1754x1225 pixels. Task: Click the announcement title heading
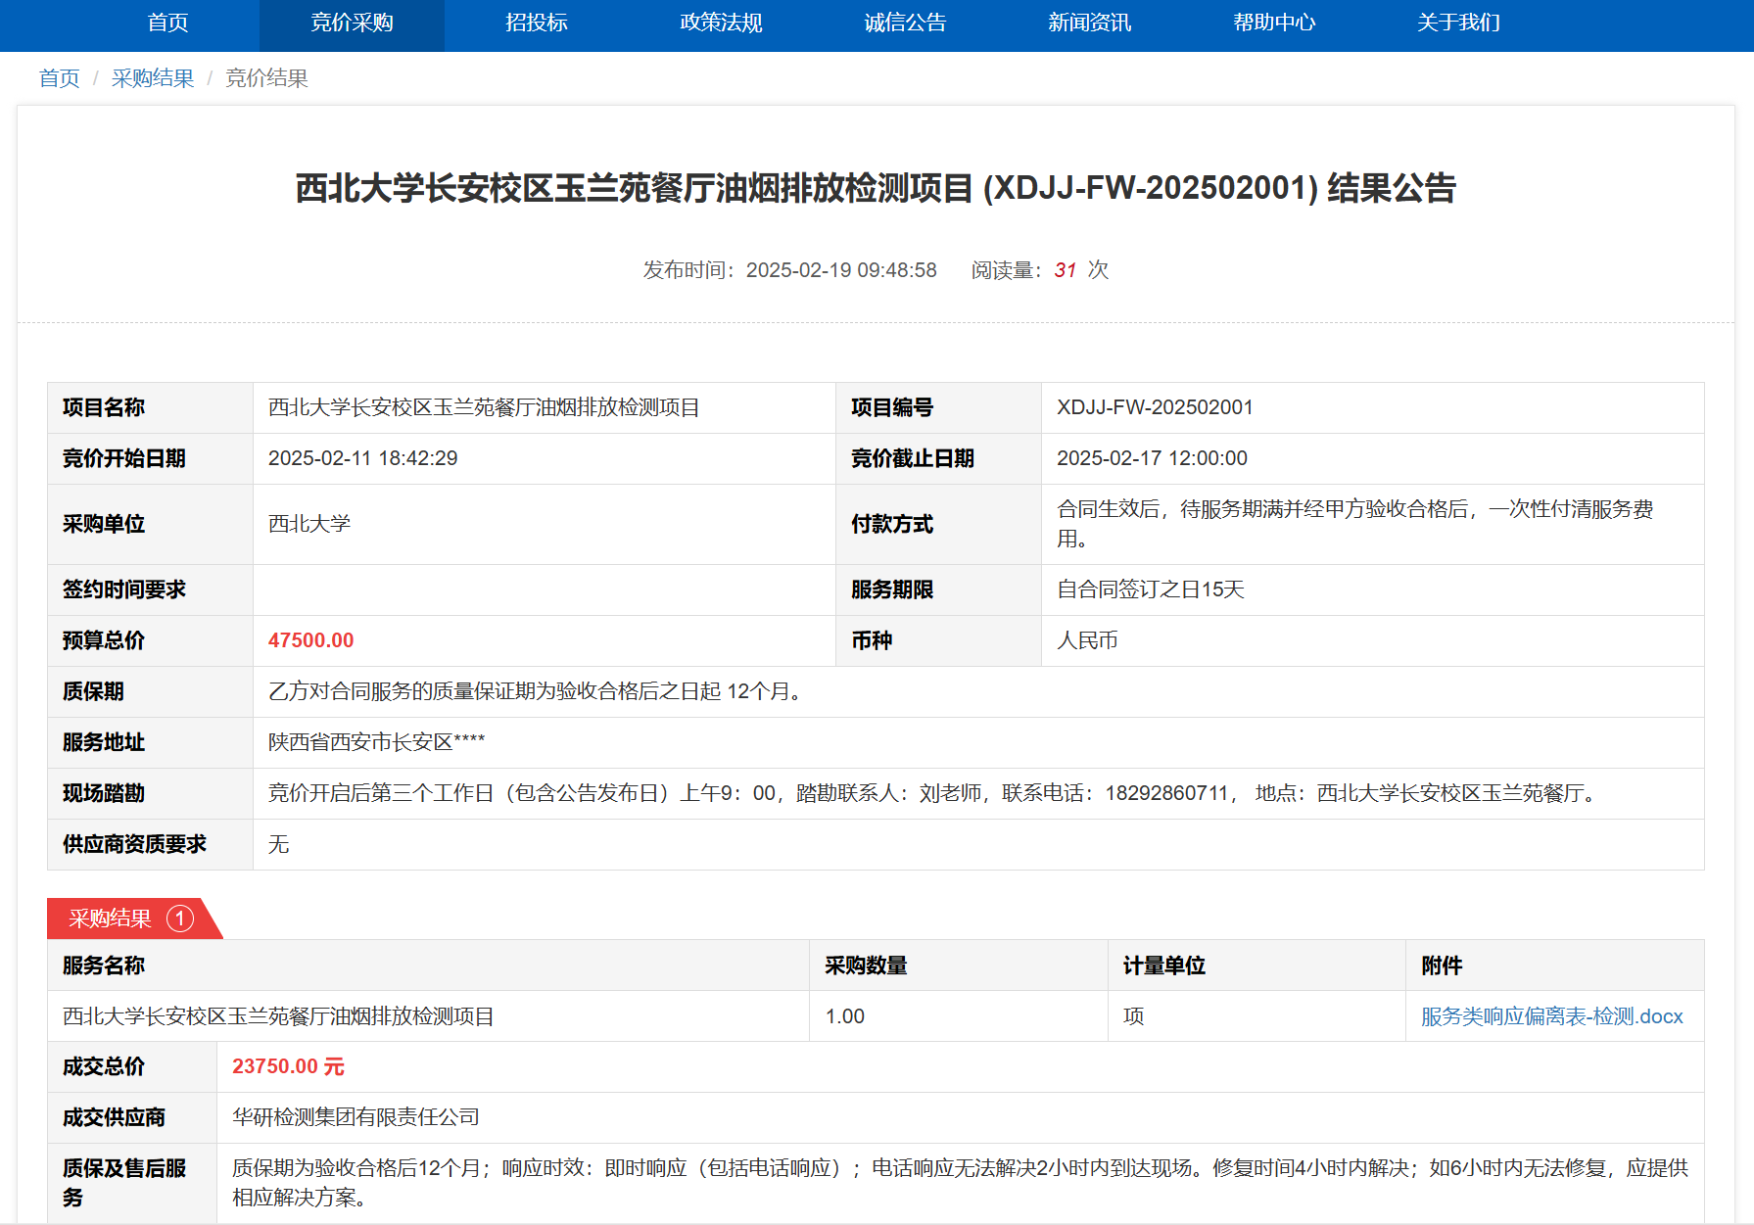click(876, 188)
